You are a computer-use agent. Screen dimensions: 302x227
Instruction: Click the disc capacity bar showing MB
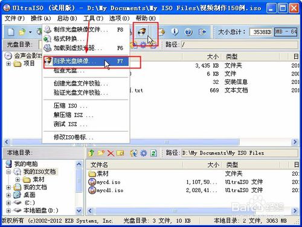pyautogui.click(x=286, y=32)
